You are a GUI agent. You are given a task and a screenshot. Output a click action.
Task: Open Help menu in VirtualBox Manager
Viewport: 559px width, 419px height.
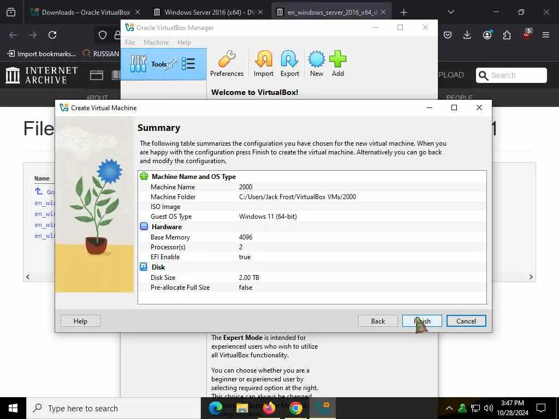tap(184, 43)
